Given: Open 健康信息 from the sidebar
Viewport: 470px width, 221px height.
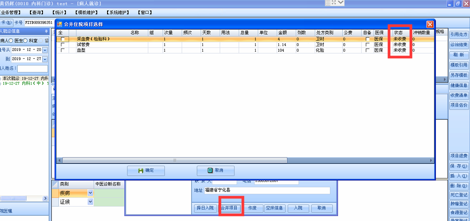Looking at the screenshot, I should point(459,85).
